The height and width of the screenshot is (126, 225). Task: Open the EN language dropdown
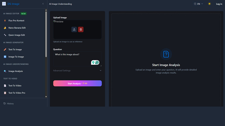coord(198,4)
